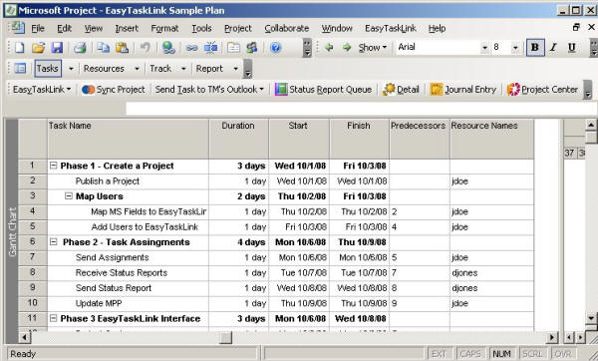Click the Save floppy disk icon

coord(57,48)
